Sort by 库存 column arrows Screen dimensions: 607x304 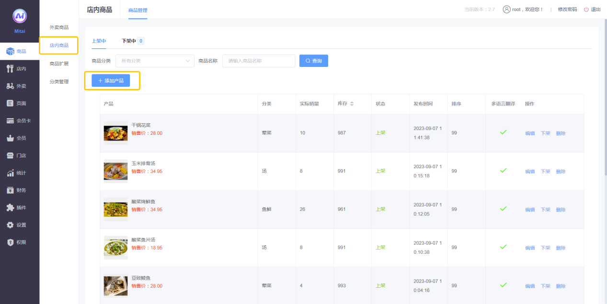pos(352,104)
